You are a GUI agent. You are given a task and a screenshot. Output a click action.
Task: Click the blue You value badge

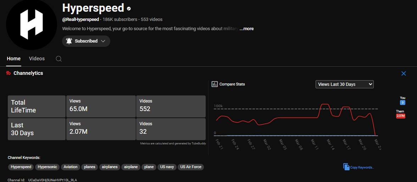point(402,103)
